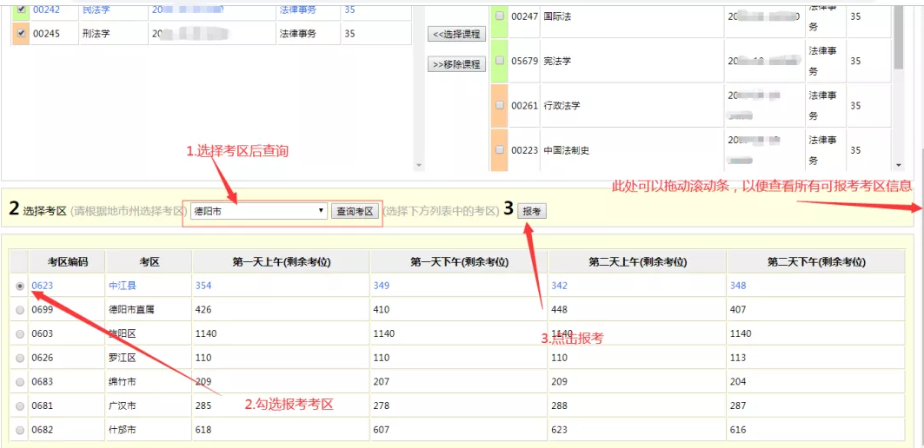Tick the 05679 宪法学 checkbox
The height and width of the screenshot is (448, 924).
(x=500, y=61)
